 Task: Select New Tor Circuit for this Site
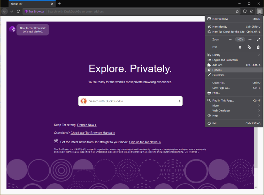(x=234, y=32)
